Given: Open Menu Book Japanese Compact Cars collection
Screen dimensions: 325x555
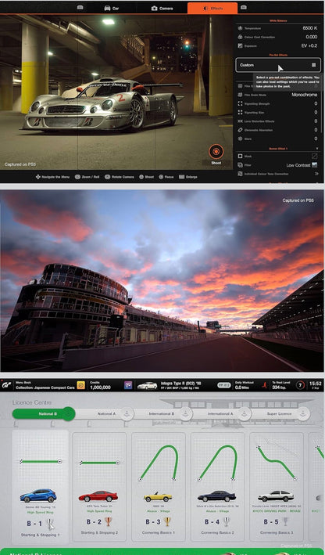Looking at the screenshot, I should click(45, 385).
